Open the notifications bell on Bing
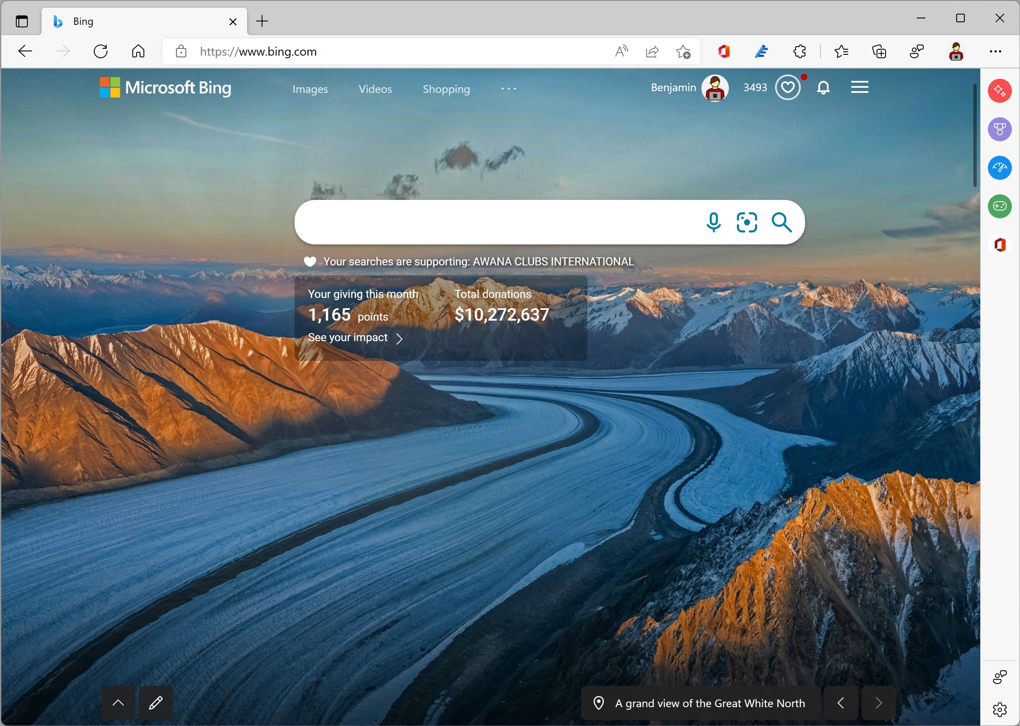The width and height of the screenshot is (1020, 726). (x=823, y=88)
